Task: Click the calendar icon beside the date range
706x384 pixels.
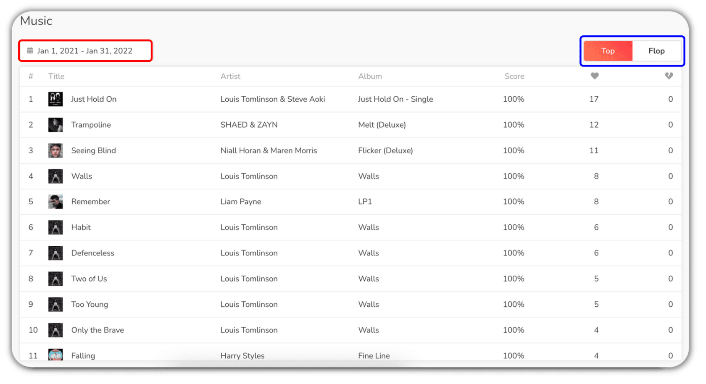Action: [29, 50]
